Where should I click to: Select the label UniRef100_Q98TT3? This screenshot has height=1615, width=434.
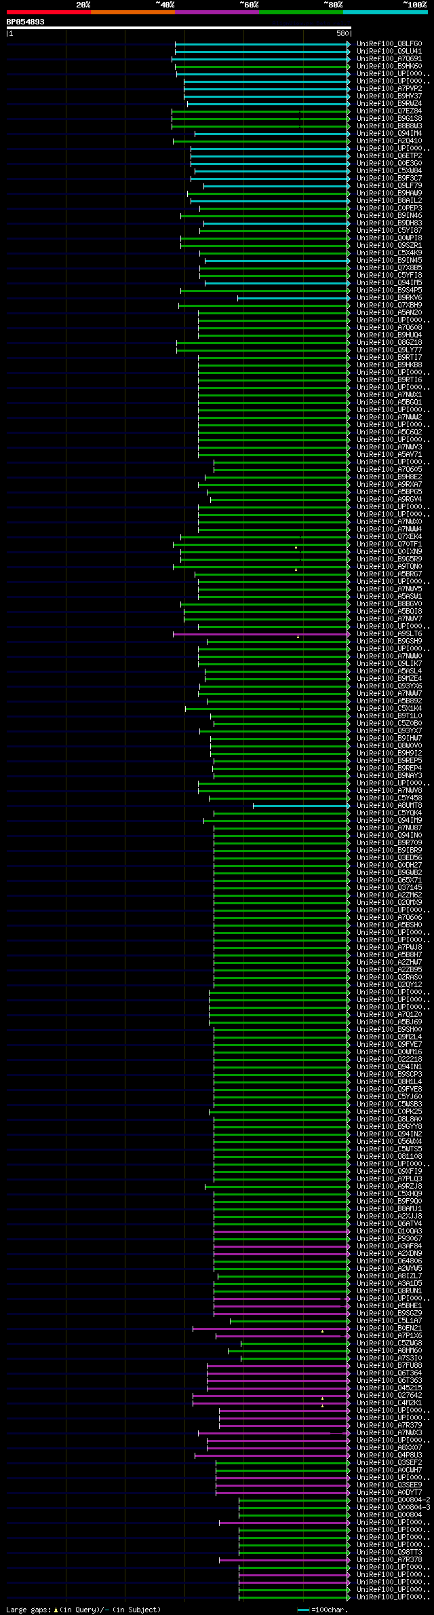[x=389, y=1553]
